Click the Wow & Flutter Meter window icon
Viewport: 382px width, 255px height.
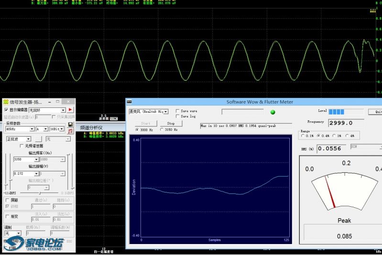click(130, 102)
